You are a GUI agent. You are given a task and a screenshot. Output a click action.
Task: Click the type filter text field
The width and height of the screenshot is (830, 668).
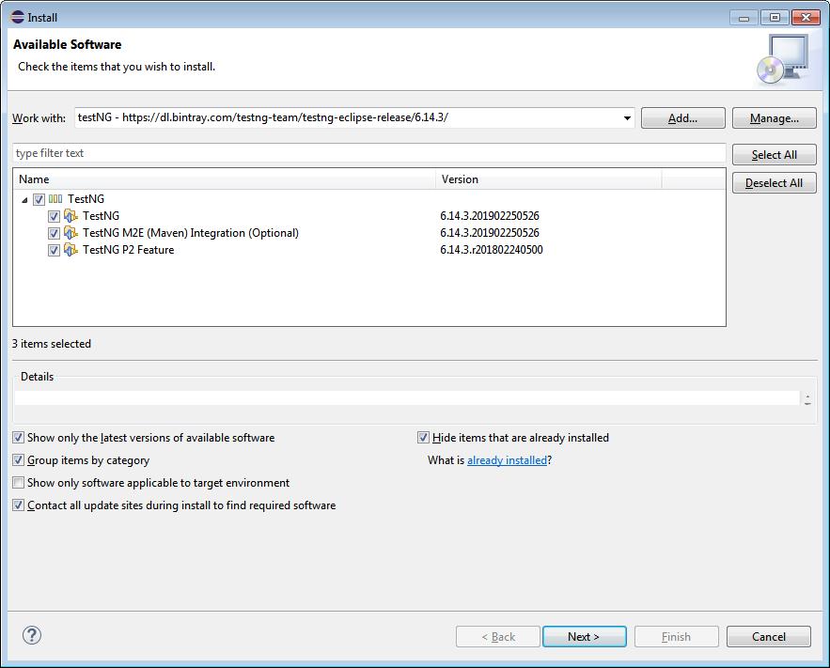point(369,153)
